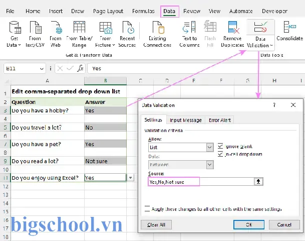
Task: Cancel formula entry with the X icon
Action: 60,68
